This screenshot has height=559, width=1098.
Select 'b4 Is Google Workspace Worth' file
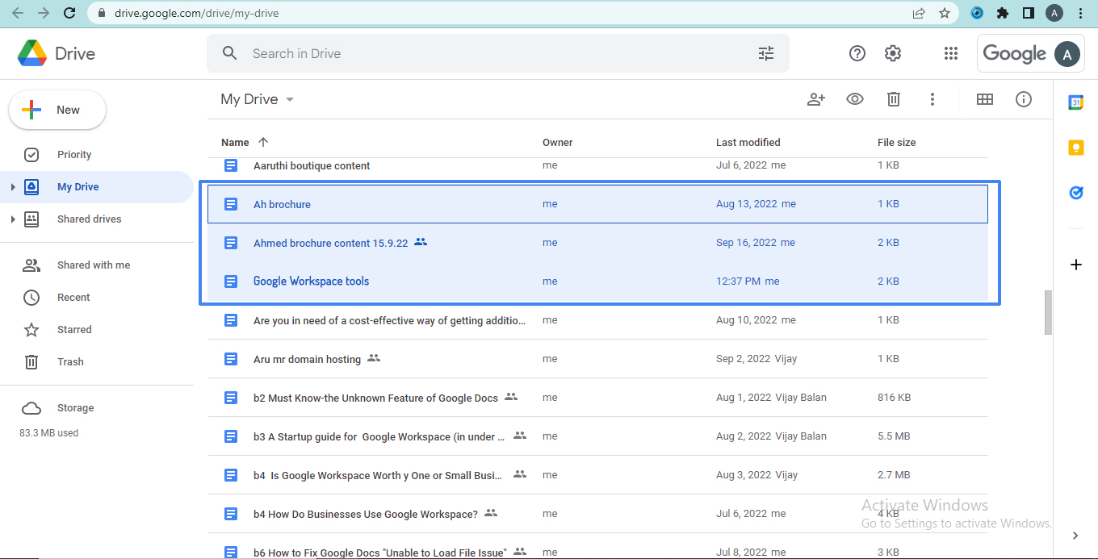597,475
